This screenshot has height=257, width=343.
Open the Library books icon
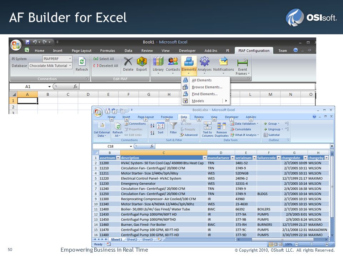tap(158, 61)
